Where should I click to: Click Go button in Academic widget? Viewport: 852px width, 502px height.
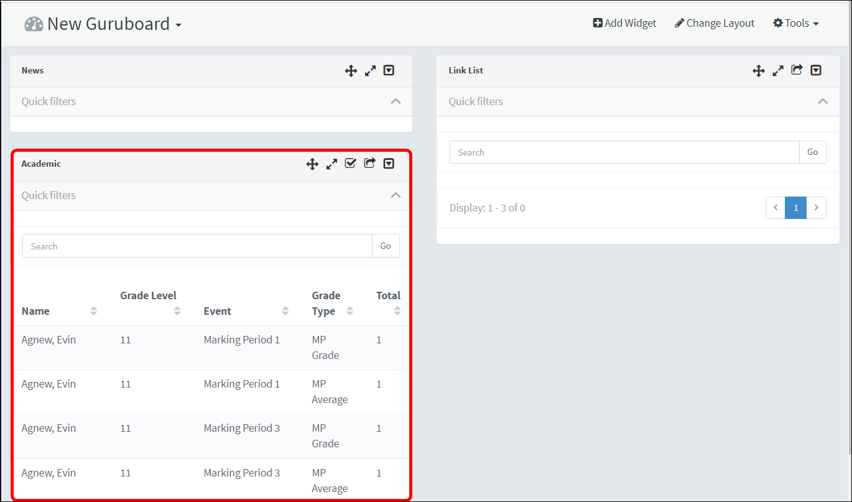point(386,246)
